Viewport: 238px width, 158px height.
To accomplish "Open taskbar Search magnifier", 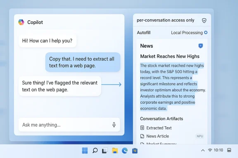I will [95, 151].
